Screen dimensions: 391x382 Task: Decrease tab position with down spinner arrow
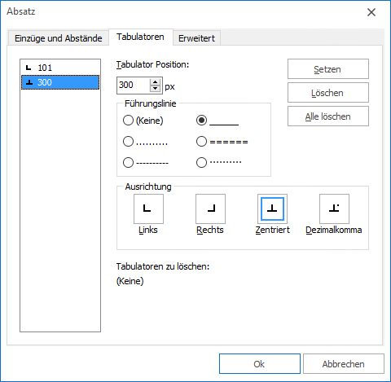point(155,89)
